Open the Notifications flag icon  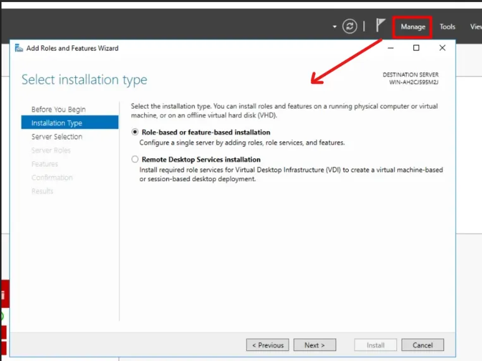click(x=380, y=26)
